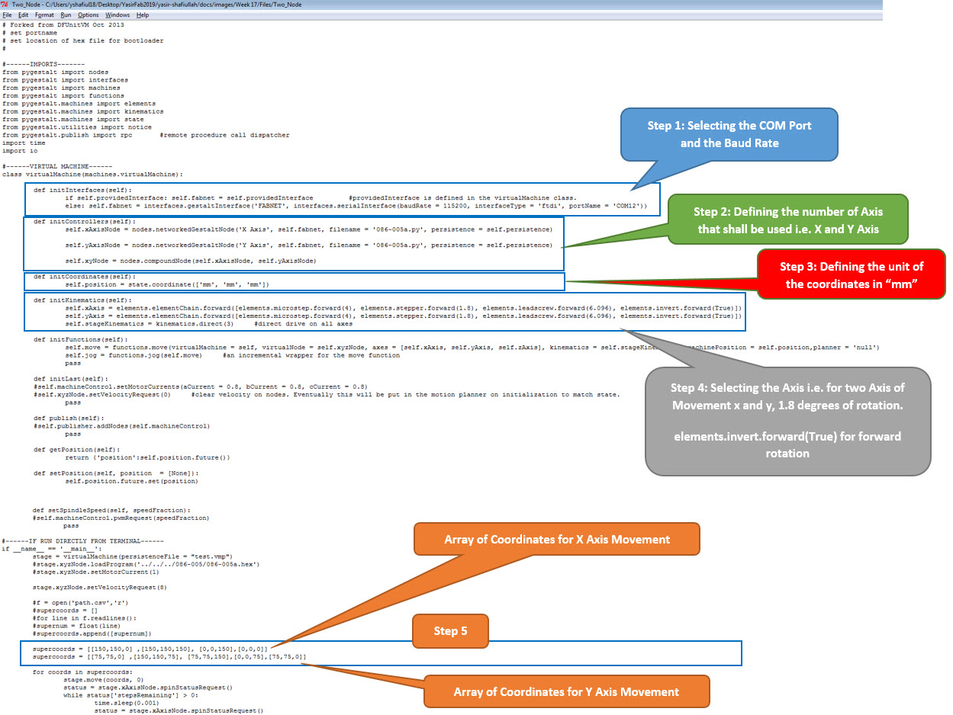Viewport: 953px width, 715px height.
Task: Click the '# set portname' comment line
Action: 29,33
